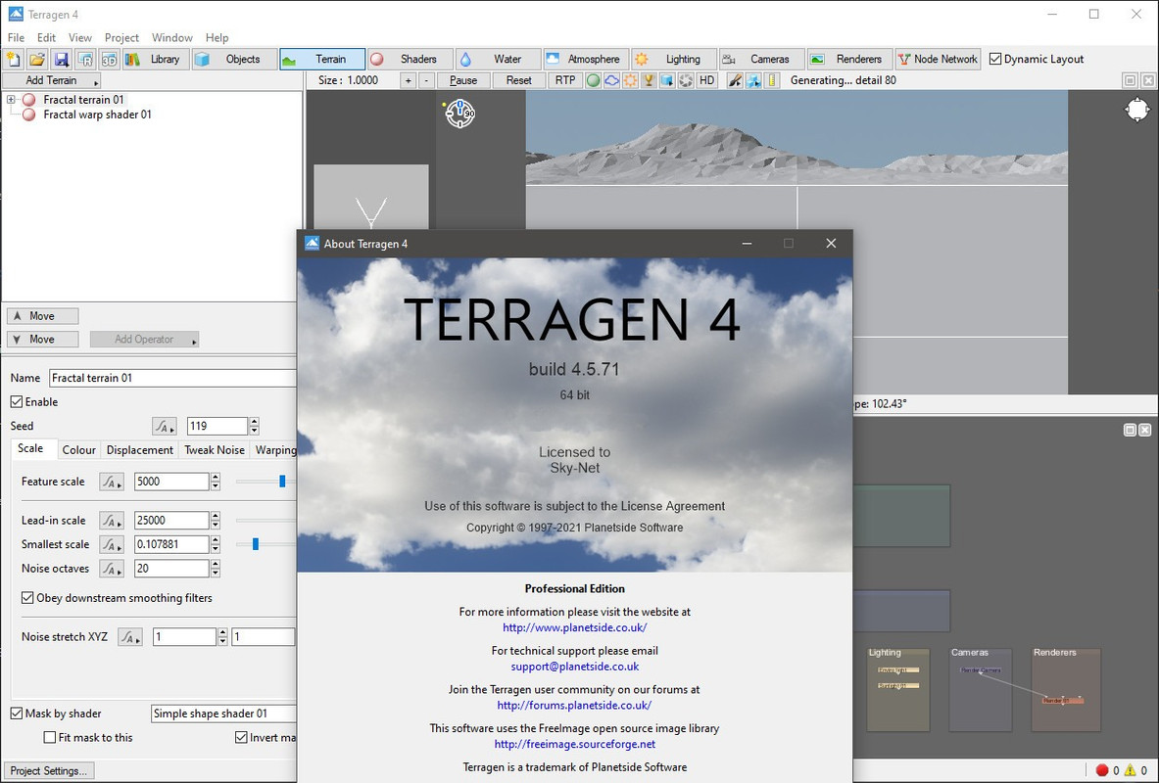Switch to the Displacement tab

140,450
